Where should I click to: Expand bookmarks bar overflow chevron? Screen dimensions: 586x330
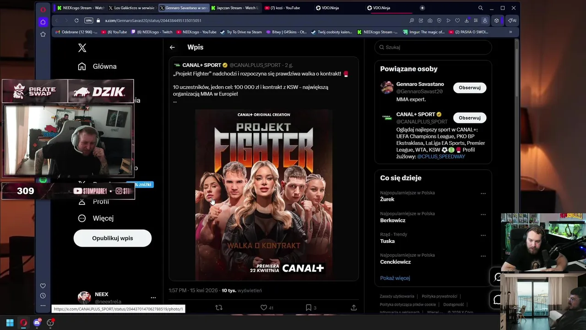point(510,32)
